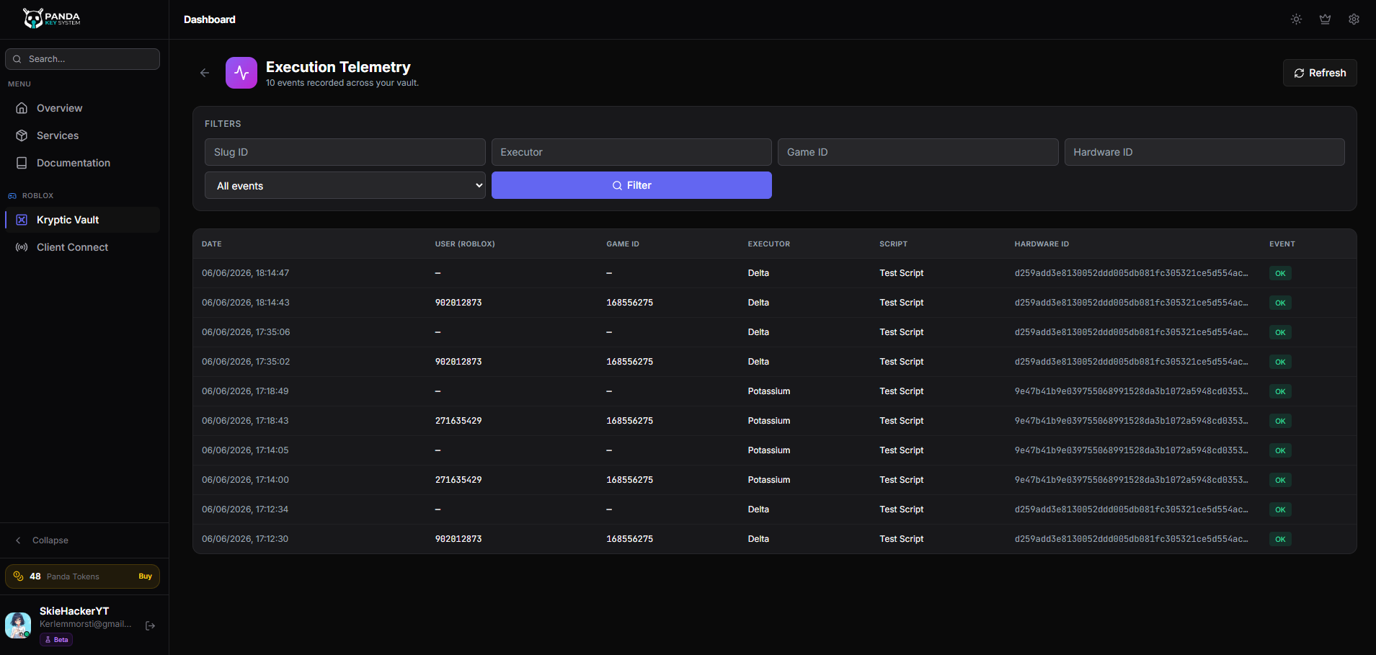
Task: Click the date 06/06/2026, 18:14:43
Action: click(x=246, y=303)
